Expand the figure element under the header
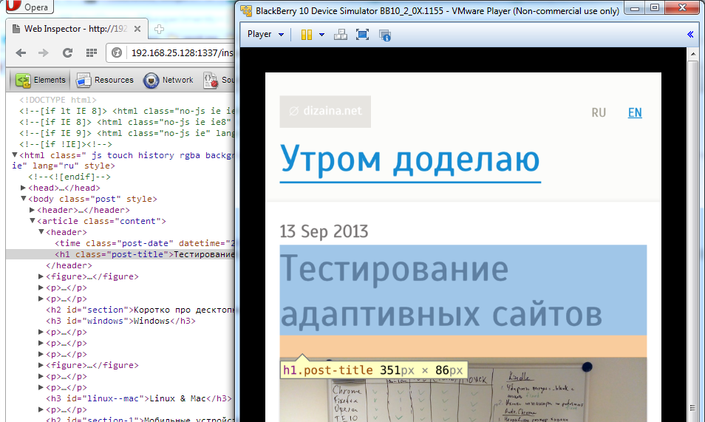 [41, 276]
